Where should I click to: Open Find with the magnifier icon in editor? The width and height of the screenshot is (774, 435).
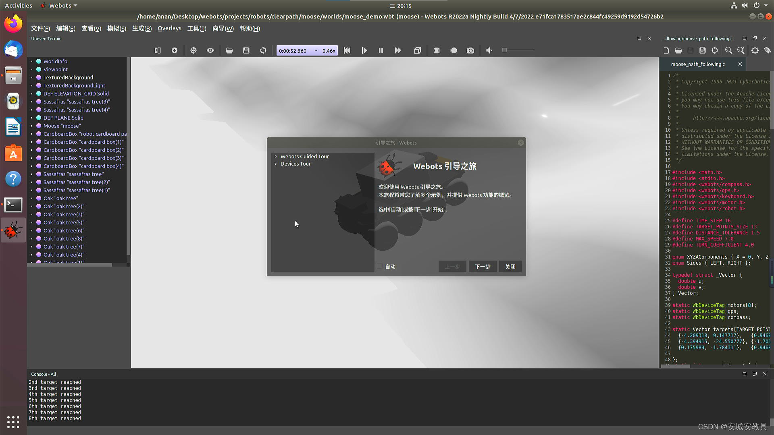(729, 50)
